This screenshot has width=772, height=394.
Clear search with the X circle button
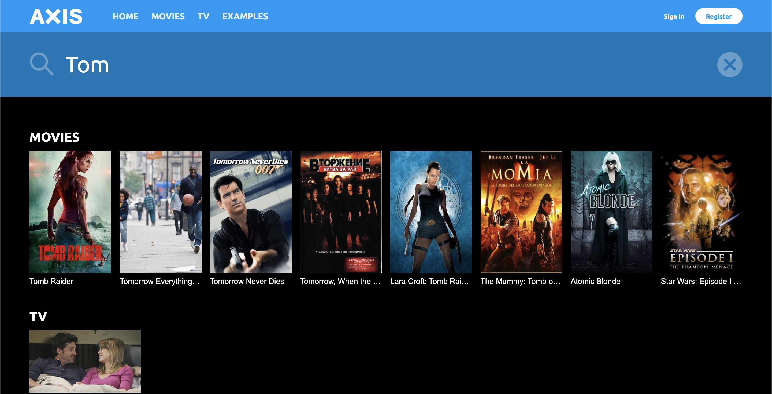(729, 65)
